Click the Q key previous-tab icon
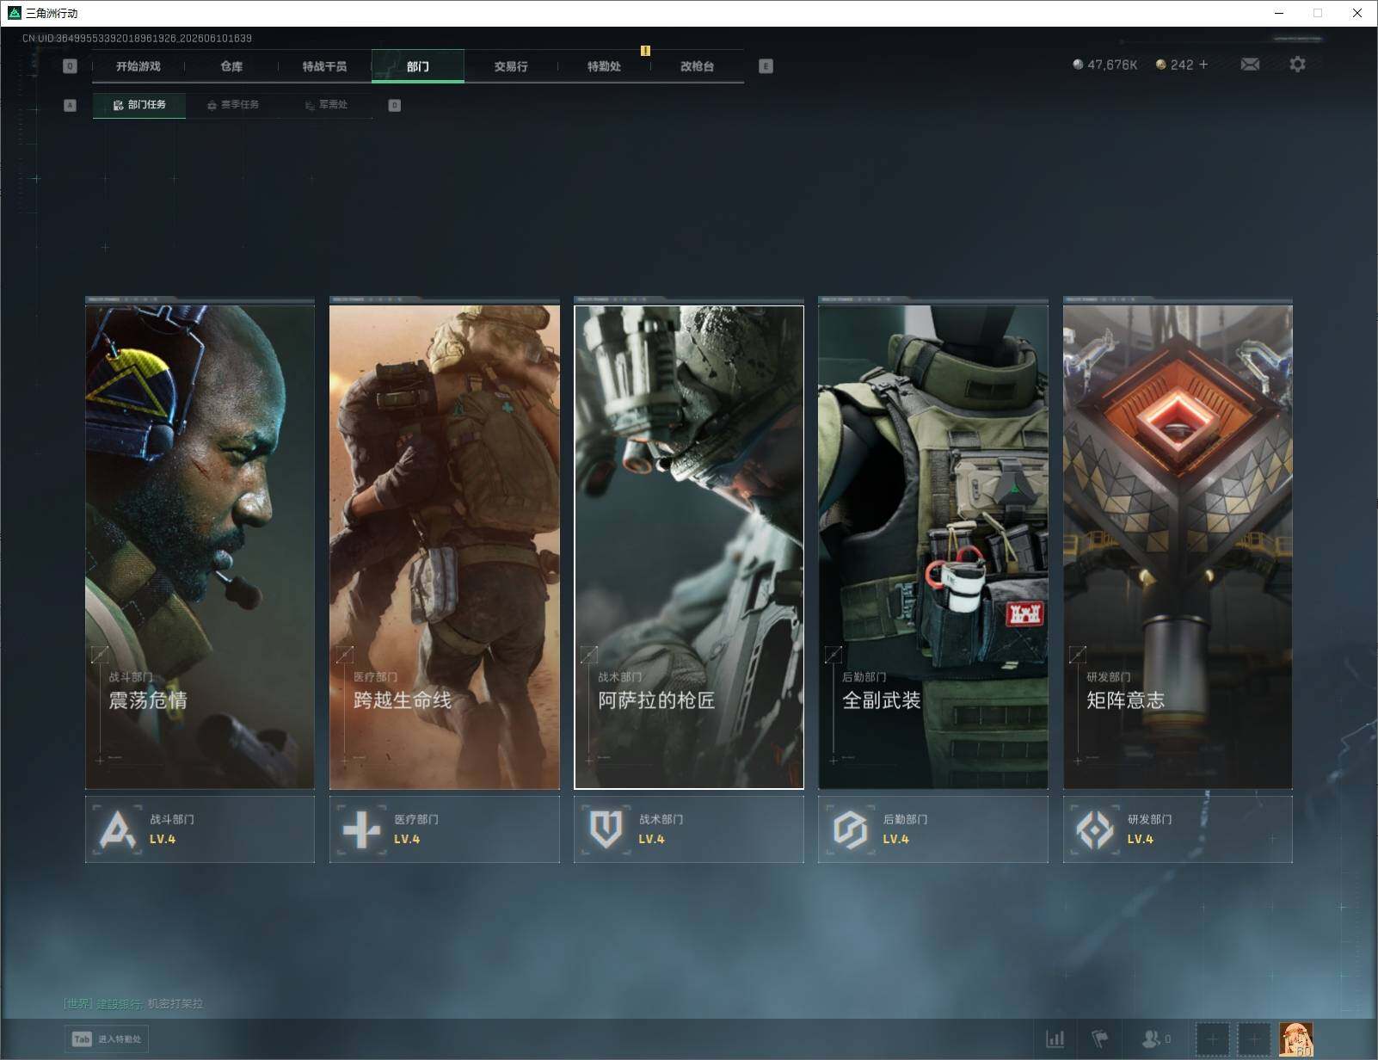This screenshot has height=1060, width=1378. [71, 66]
